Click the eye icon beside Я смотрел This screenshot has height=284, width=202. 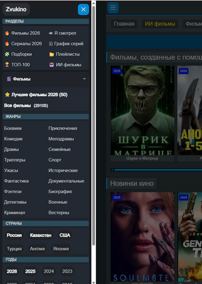click(51, 33)
